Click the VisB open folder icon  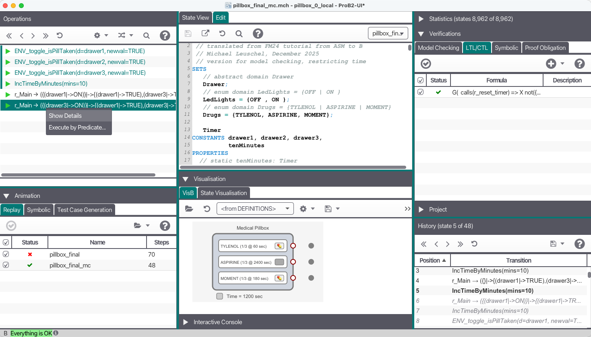click(x=189, y=209)
